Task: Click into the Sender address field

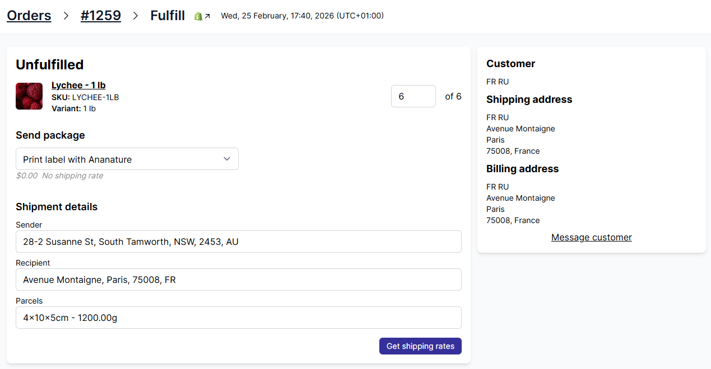Action: tap(239, 242)
